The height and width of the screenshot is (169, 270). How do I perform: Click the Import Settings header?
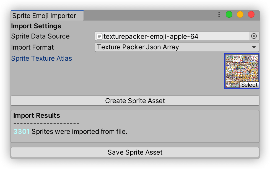pos(36,26)
